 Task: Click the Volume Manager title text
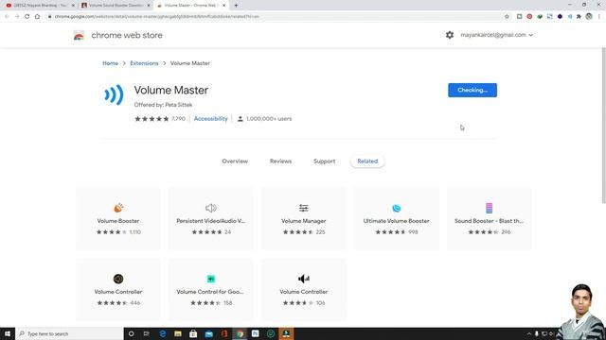304,221
